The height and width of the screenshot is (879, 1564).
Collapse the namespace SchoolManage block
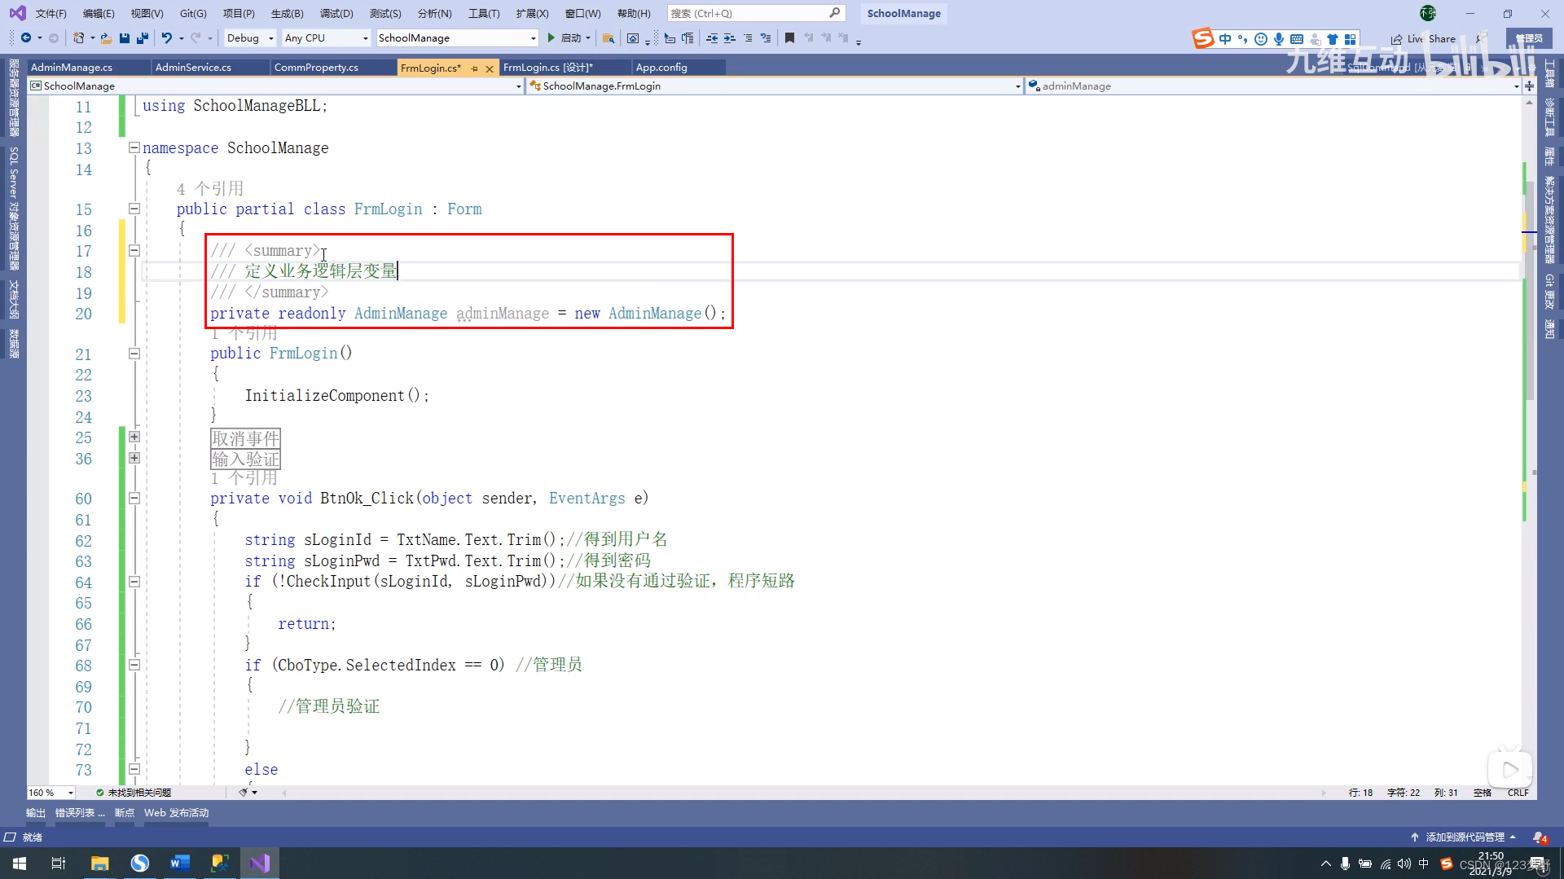(x=134, y=148)
